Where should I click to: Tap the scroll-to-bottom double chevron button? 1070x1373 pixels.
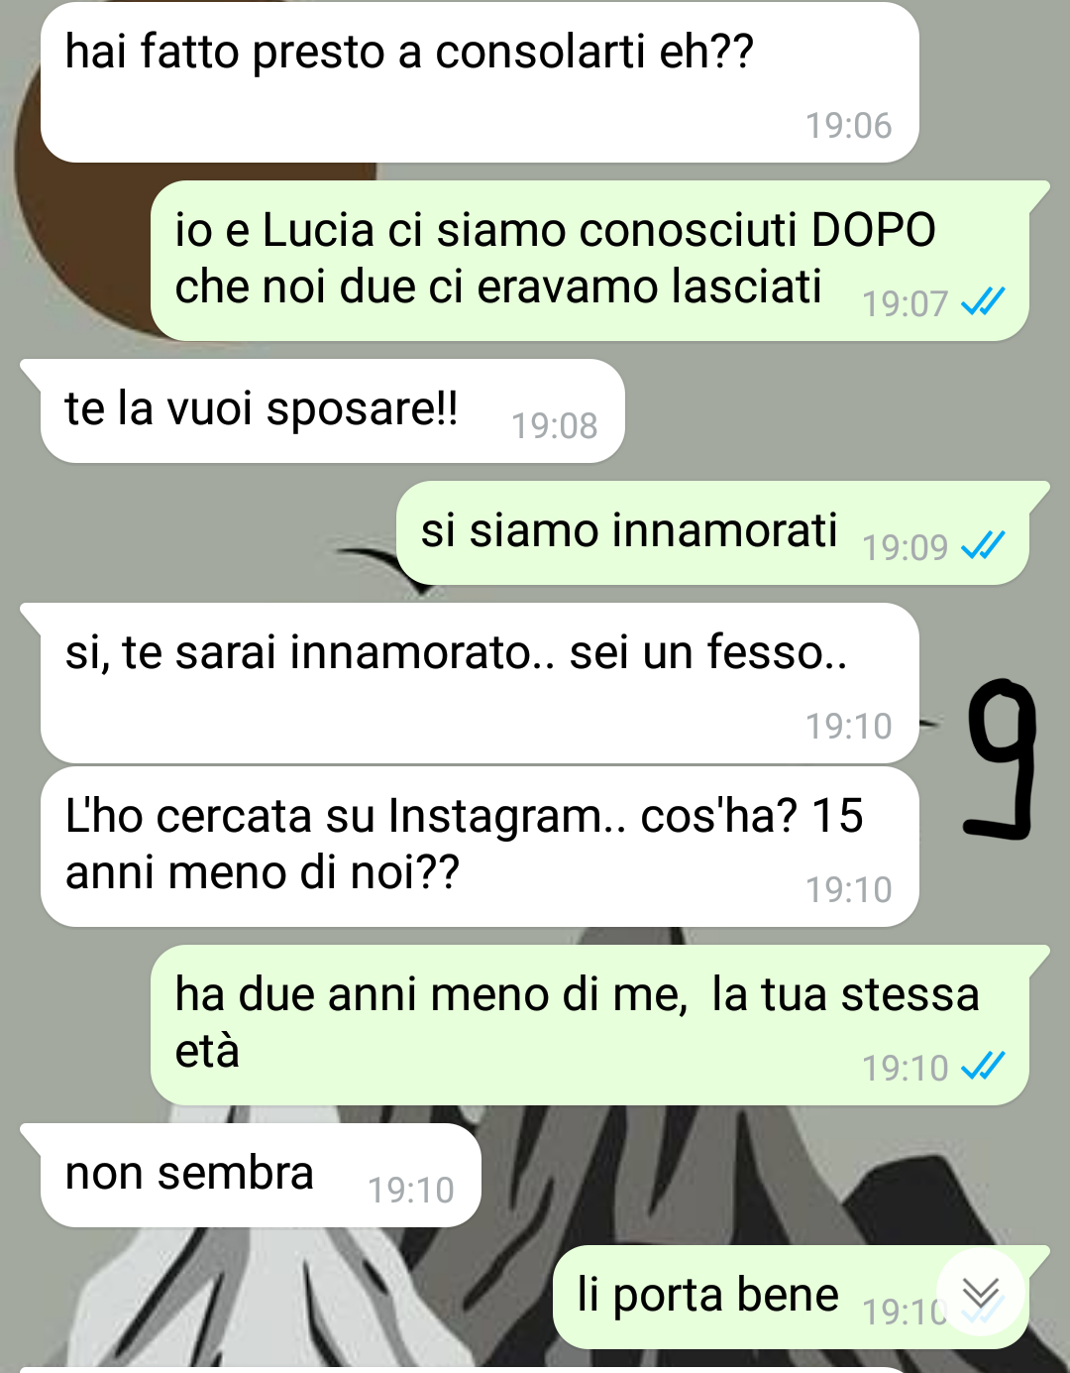[981, 1293]
